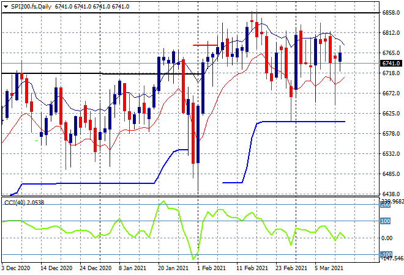Click the 6578.0 price axis label
Screen dimensions: 404x275
click(x=391, y=134)
